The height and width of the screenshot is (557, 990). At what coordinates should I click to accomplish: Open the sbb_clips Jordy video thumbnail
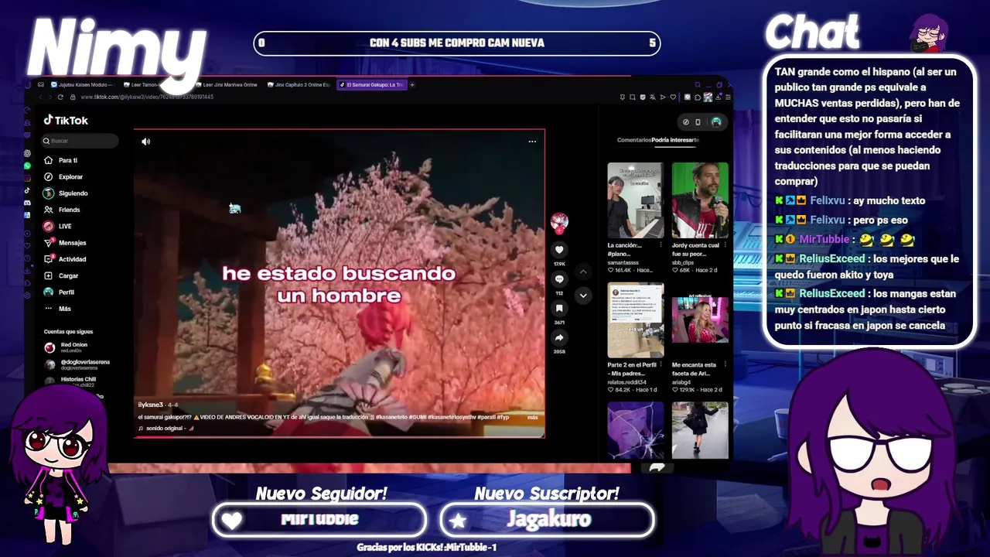[x=700, y=200]
